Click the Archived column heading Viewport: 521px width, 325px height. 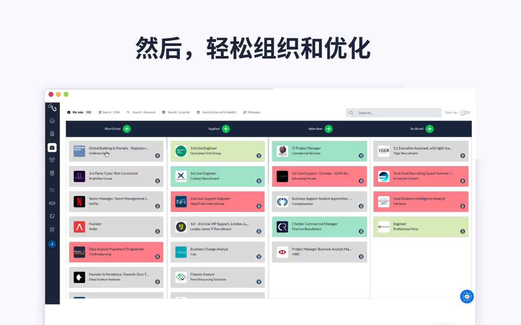click(417, 129)
